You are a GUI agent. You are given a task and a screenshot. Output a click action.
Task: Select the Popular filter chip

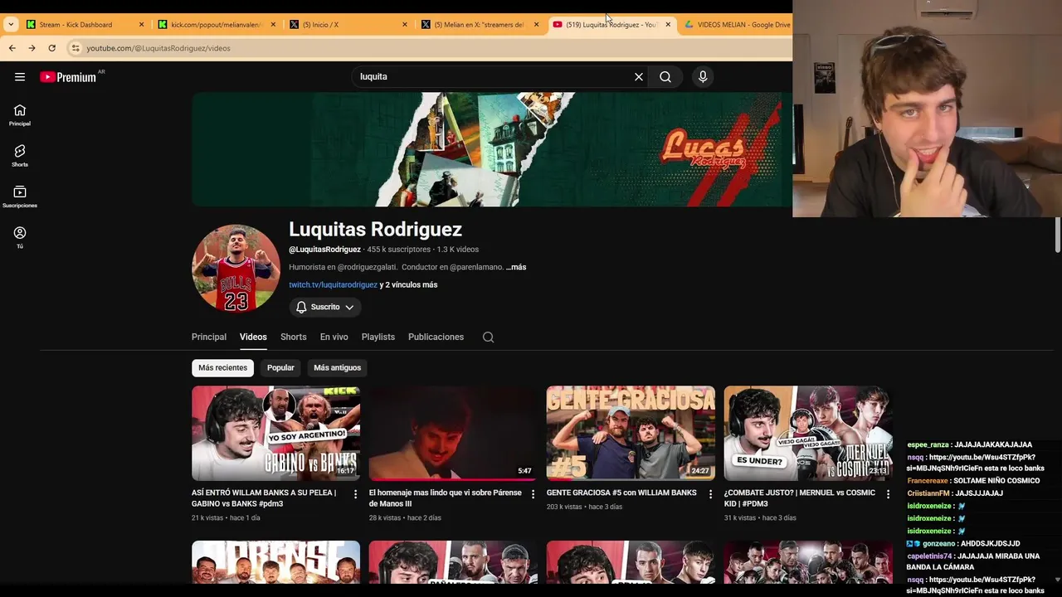coord(280,367)
